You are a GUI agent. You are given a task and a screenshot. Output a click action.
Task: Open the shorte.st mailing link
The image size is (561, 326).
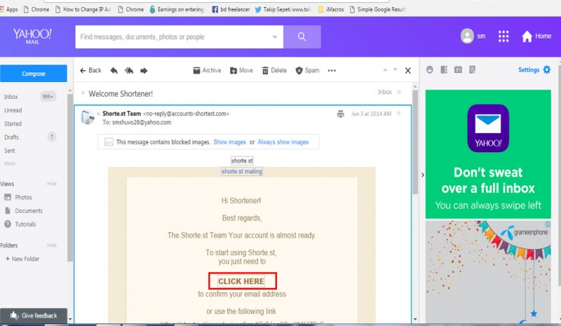[x=242, y=171]
